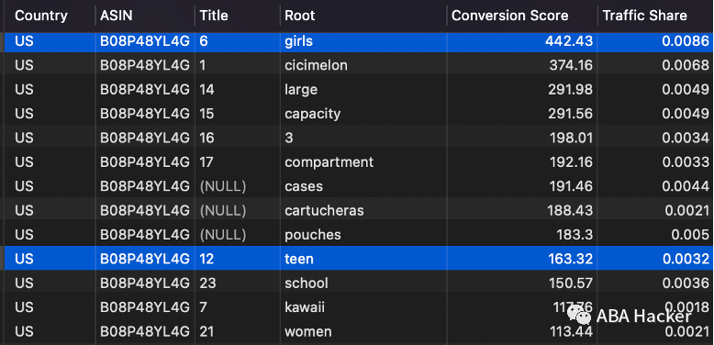This screenshot has width=714, height=345.
Task: Click the 'women' root cell
Action: tap(308, 331)
